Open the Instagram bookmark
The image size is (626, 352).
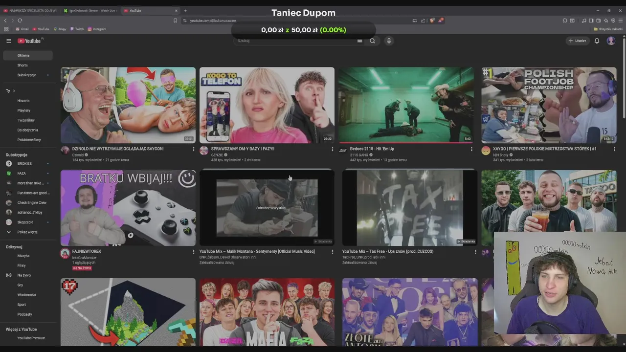click(x=97, y=29)
